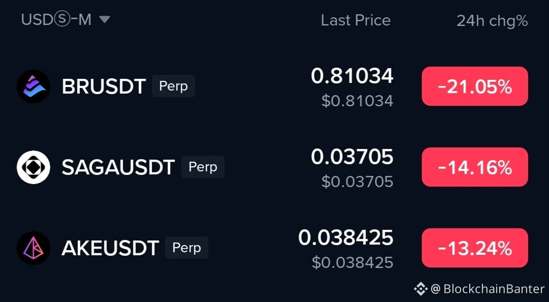Click the -13.24% change badge
This screenshot has height=302, width=549.
tap(475, 248)
